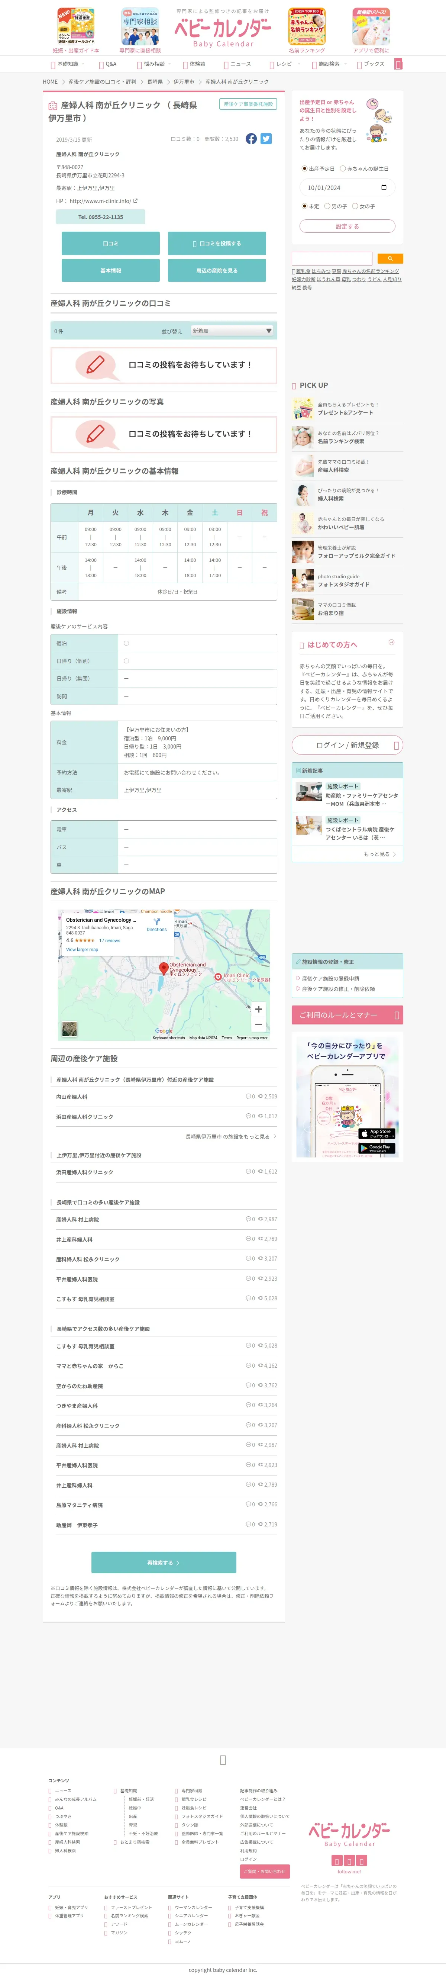This screenshot has width=446, height=1976.
Task: Click the Tel. 0955-22-1135 button
Action: tap(100, 217)
